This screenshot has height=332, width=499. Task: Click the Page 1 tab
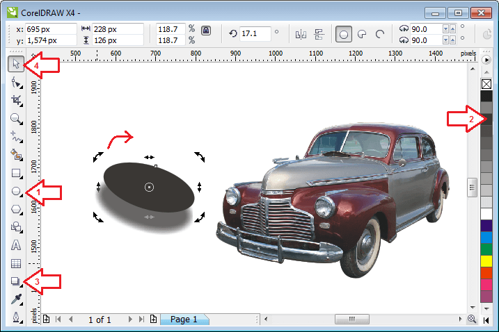184,319
